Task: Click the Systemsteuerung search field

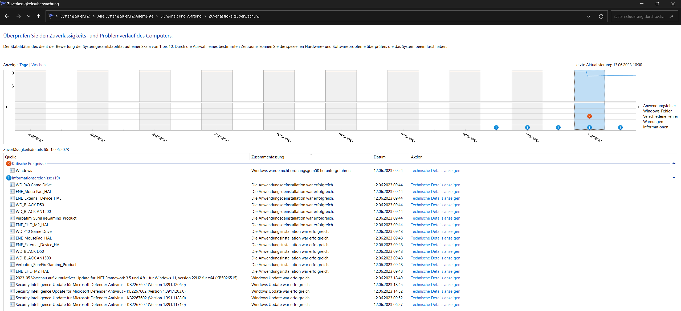Action: point(639,16)
